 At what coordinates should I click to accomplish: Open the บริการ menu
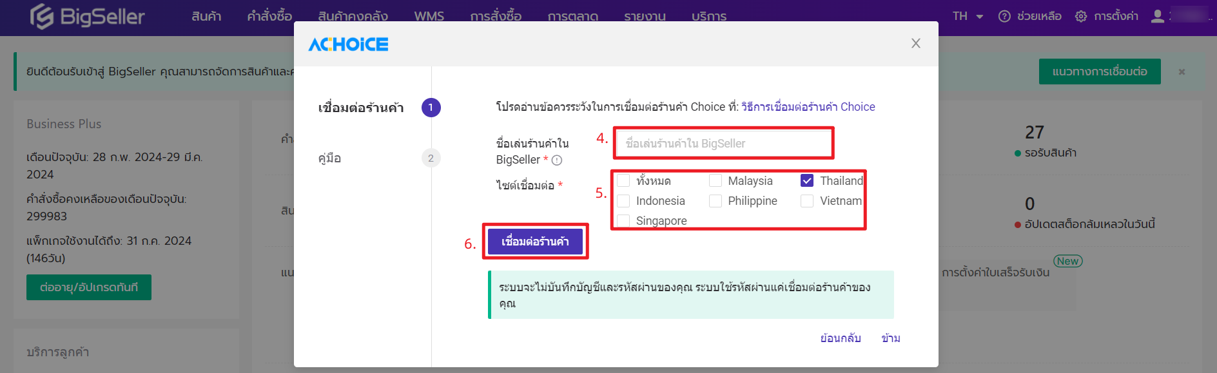point(709,16)
